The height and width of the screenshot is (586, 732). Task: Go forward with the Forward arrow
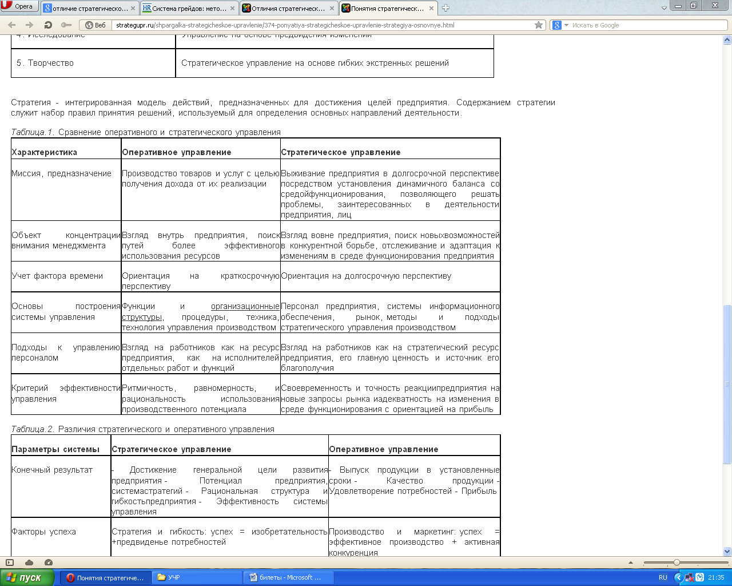coord(30,25)
